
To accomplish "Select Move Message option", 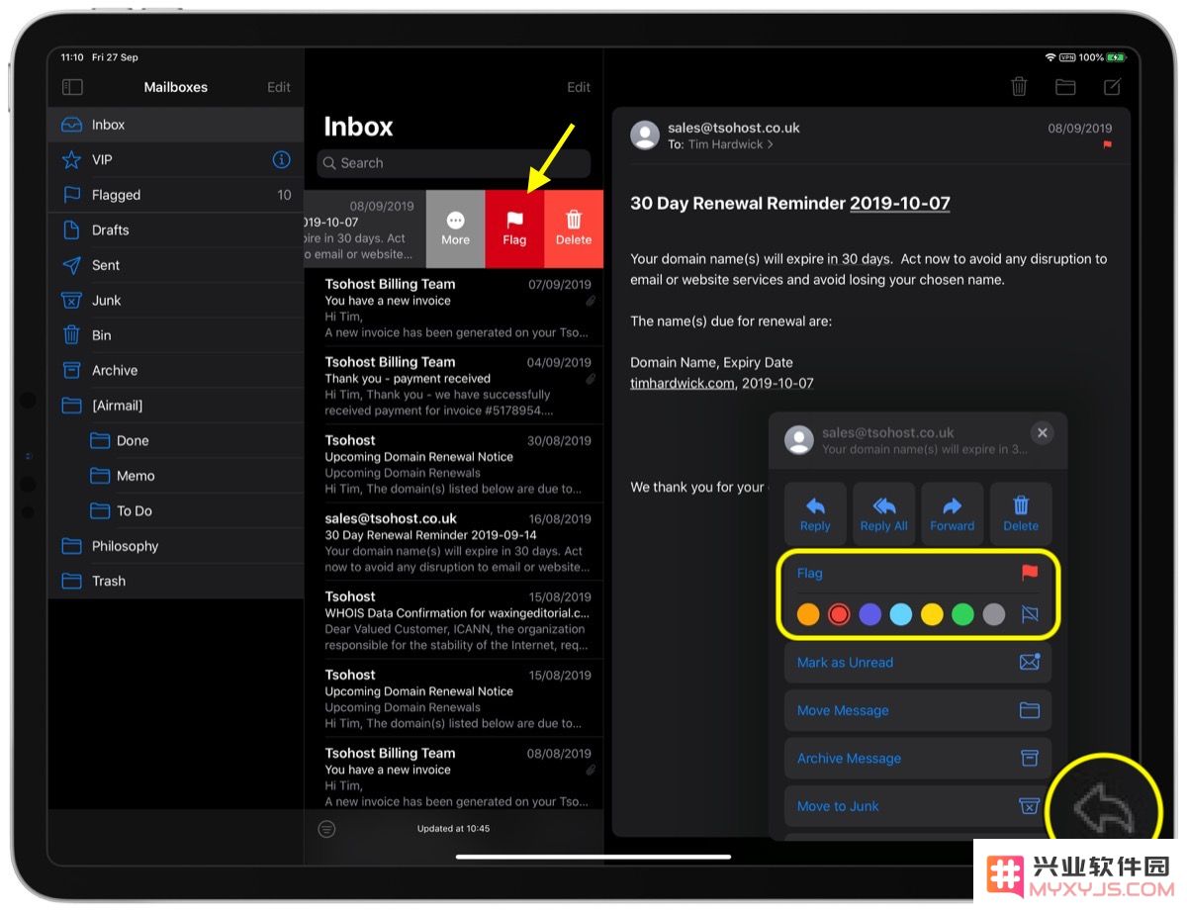I will tap(918, 710).
